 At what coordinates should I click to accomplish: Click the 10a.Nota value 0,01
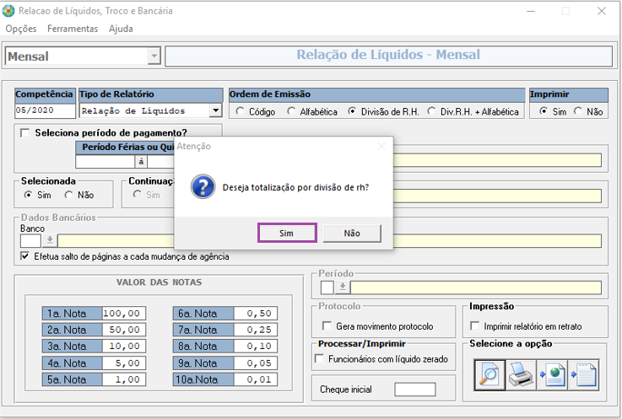tap(256, 379)
